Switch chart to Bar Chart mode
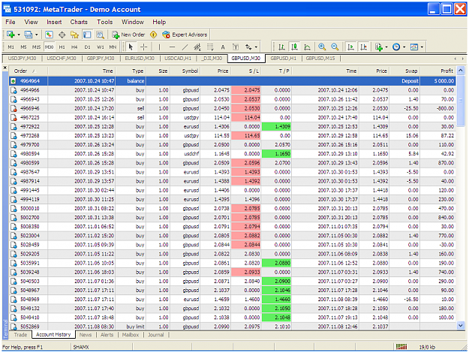 (x=281, y=47)
